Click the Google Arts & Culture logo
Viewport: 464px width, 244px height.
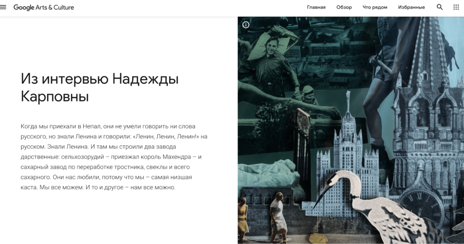click(x=43, y=7)
